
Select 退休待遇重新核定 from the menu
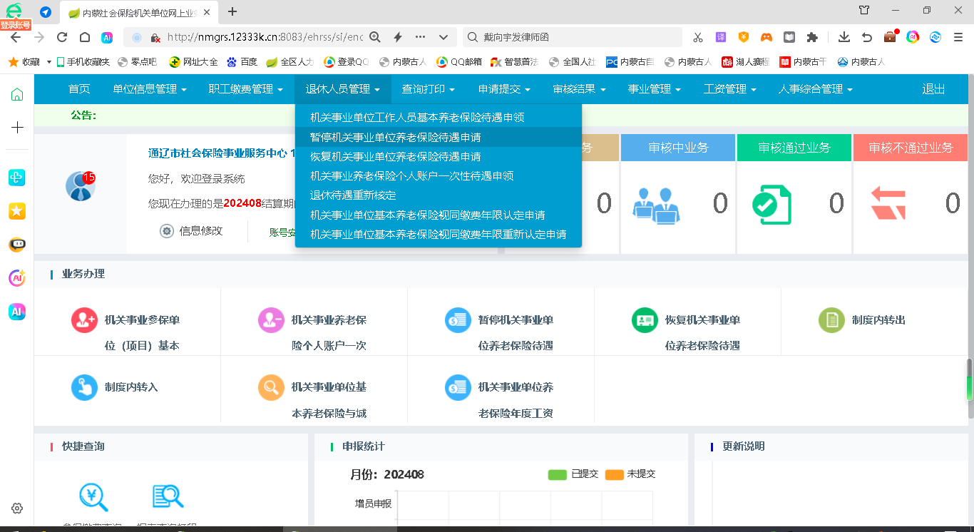(x=353, y=195)
